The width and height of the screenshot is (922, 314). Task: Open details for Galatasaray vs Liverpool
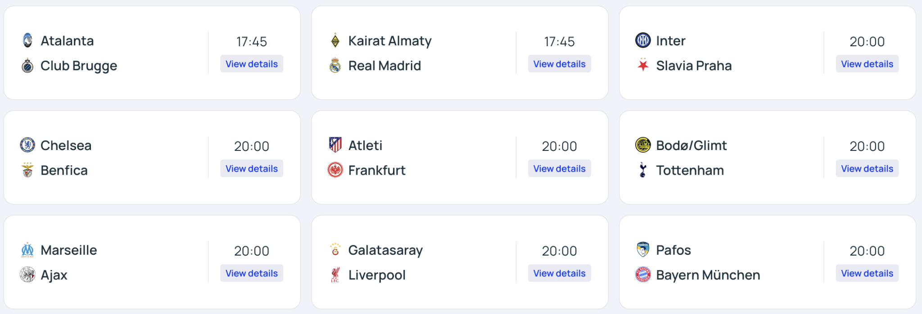559,274
